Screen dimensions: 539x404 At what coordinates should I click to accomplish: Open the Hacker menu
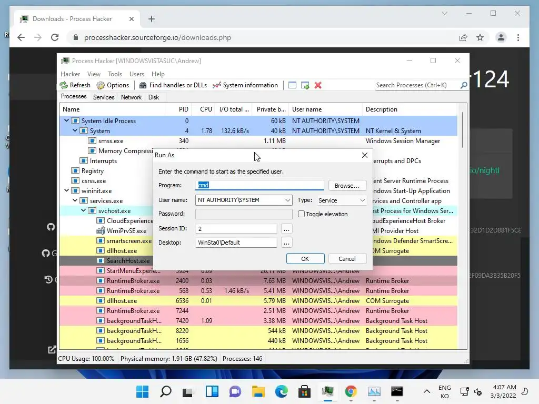click(x=70, y=74)
